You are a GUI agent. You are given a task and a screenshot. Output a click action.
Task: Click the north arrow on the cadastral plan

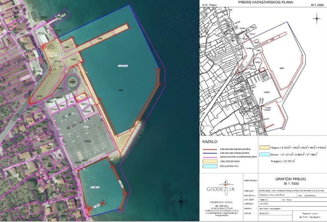pos(317,18)
